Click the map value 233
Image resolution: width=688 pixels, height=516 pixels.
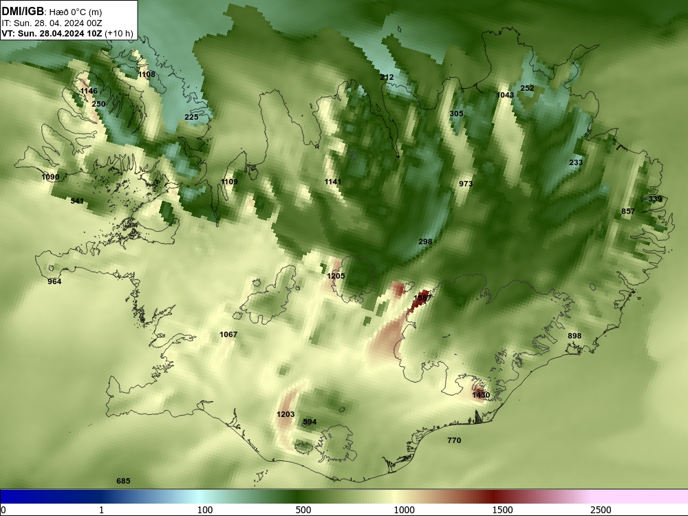tap(576, 162)
